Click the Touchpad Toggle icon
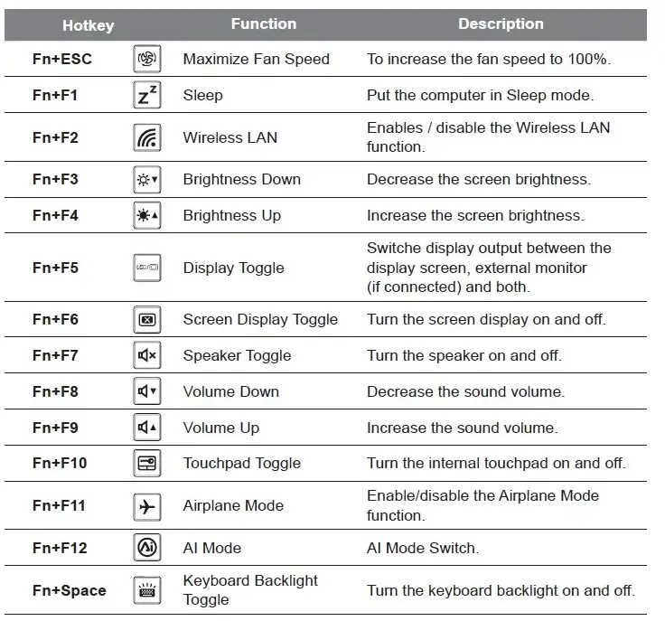This screenshot has width=665, height=621. pyautogui.click(x=146, y=463)
